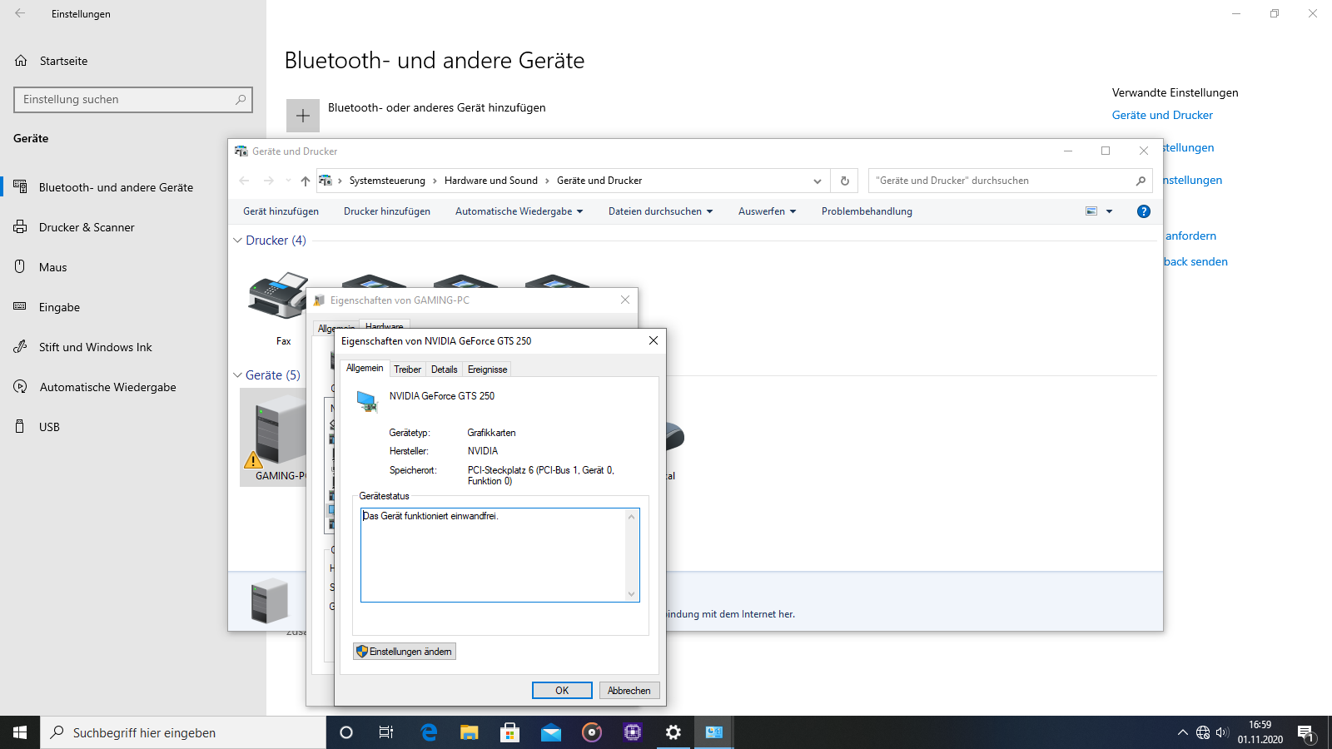Open the Problembehandlung menu

pos(866,211)
